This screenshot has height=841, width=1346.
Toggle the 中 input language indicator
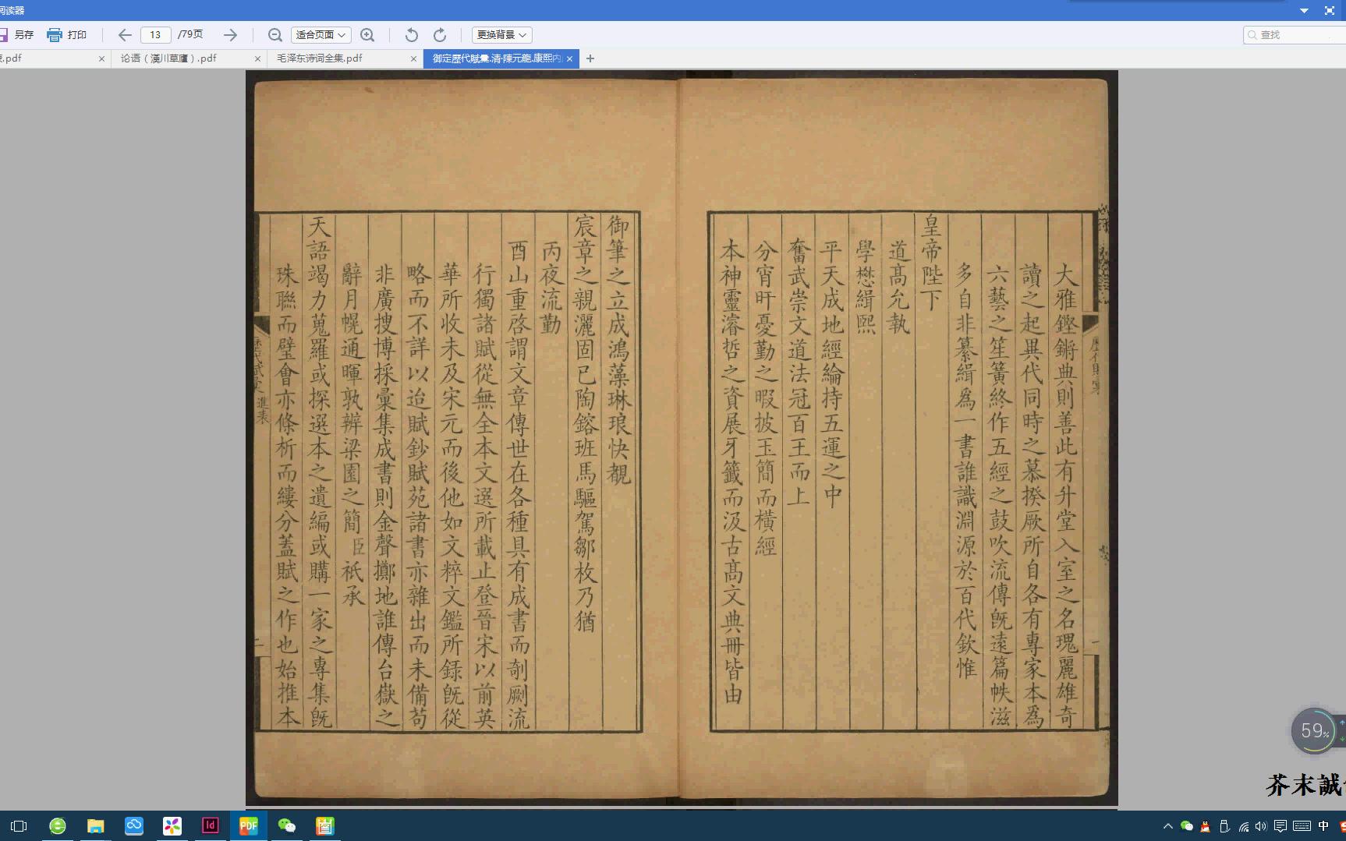(1323, 826)
